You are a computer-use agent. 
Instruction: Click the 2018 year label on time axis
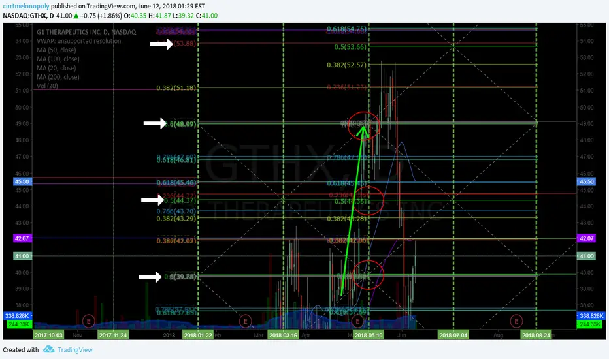pyautogui.click(x=169, y=335)
